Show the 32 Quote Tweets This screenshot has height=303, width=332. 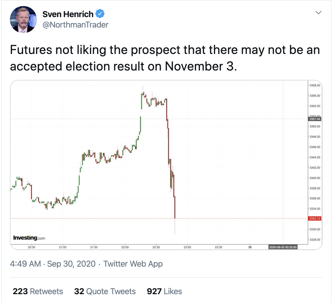[105, 291]
